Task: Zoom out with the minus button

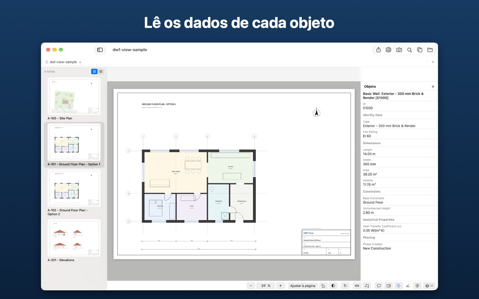Action: click(251, 285)
